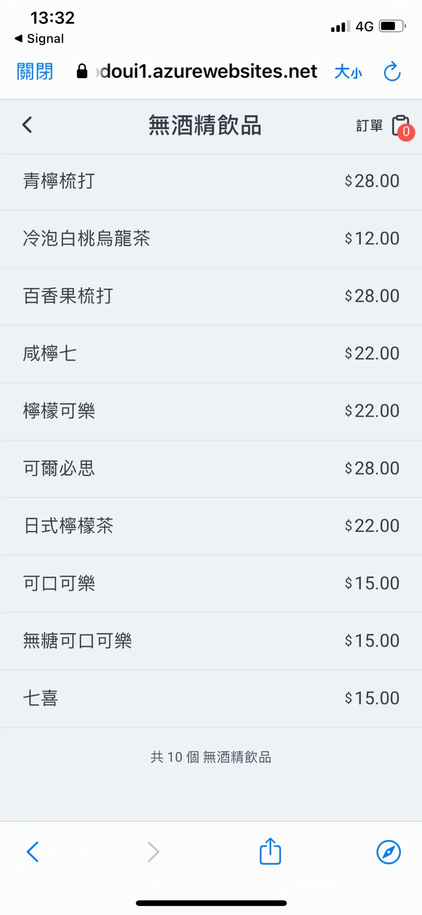Select 冷泡白桃烏龍茶 from the menu
422x915 pixels.
[211, 239]
